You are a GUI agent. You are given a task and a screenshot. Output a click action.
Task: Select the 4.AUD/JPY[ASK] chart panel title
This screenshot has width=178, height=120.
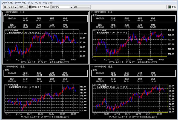pyautogui.click(x=102, y=66)
